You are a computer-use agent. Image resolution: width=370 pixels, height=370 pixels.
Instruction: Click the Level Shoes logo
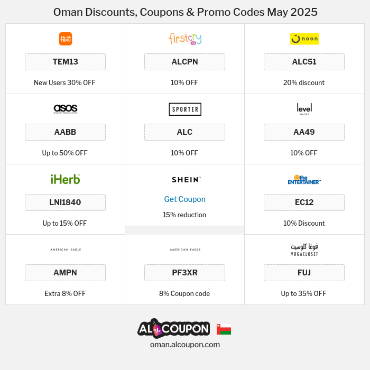pos(304,109)
